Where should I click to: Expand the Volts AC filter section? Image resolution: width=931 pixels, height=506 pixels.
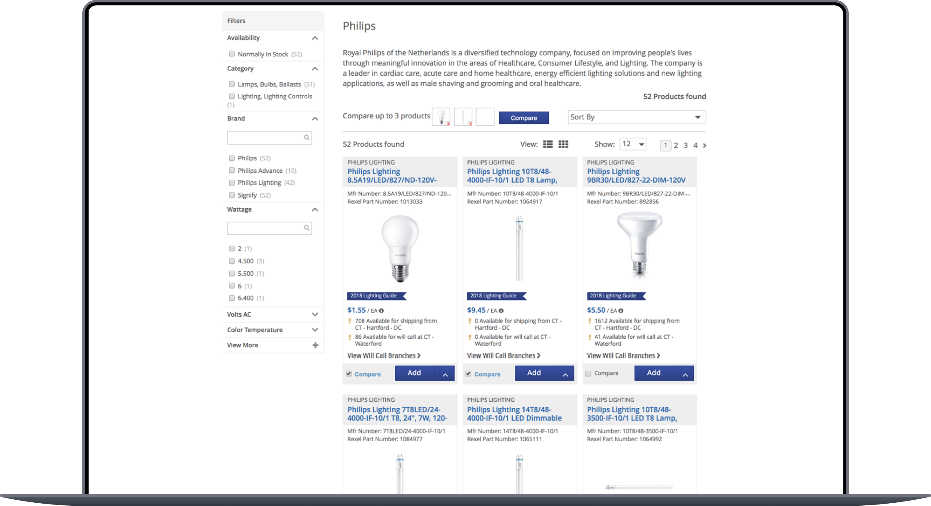pyautogui.click(x=315, y=314)
